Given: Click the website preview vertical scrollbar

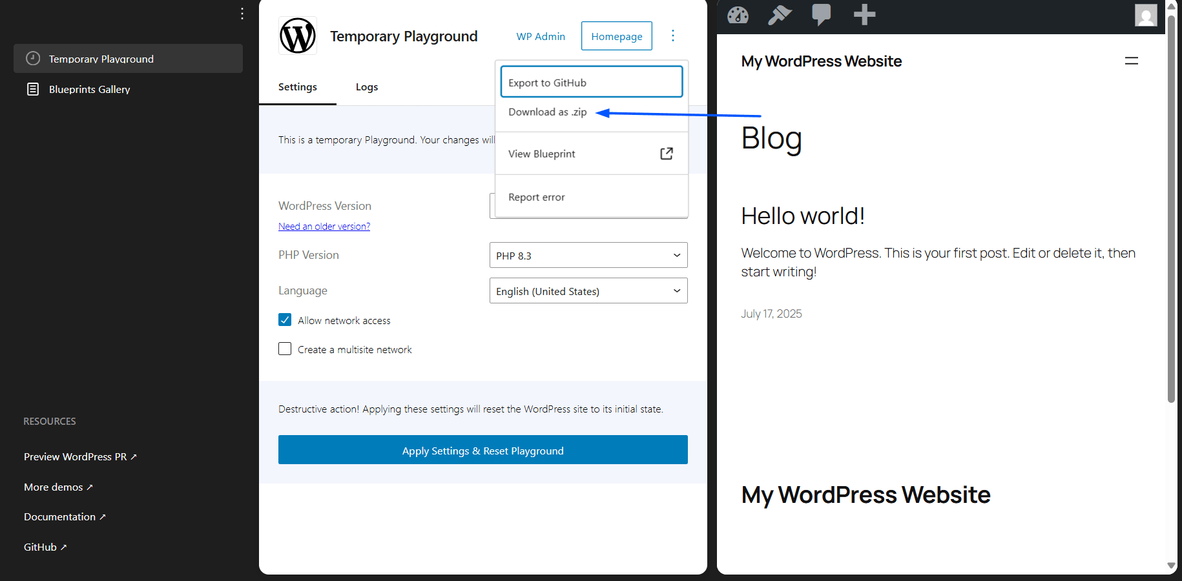Looking at the screenshot, I should (x=1171, y=209).
